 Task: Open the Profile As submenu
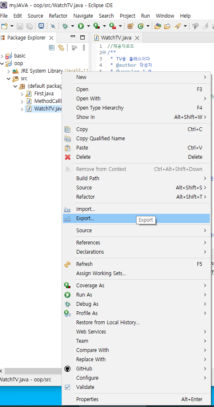tap(136, 313)
